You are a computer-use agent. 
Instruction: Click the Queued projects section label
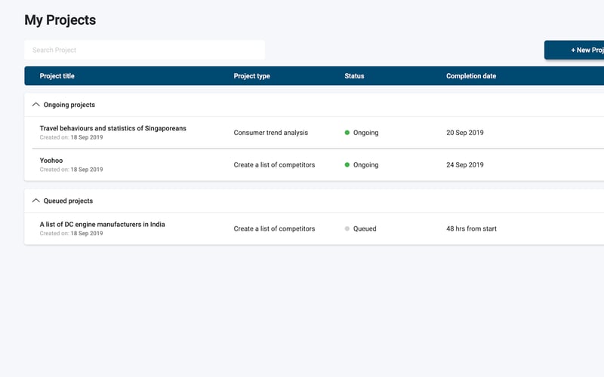click(68, 201)
